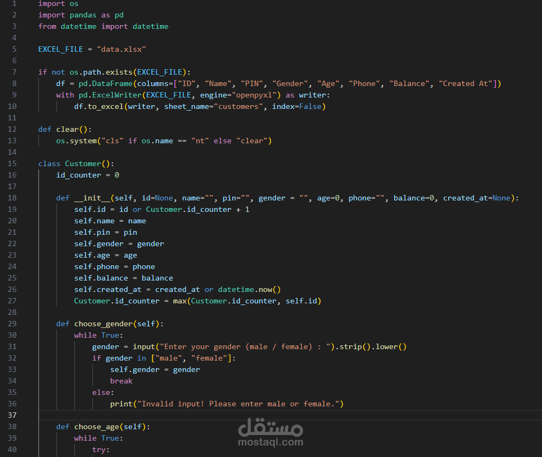
Task: Click the "cls" string on line 13
Action: (x=112, y=141)
